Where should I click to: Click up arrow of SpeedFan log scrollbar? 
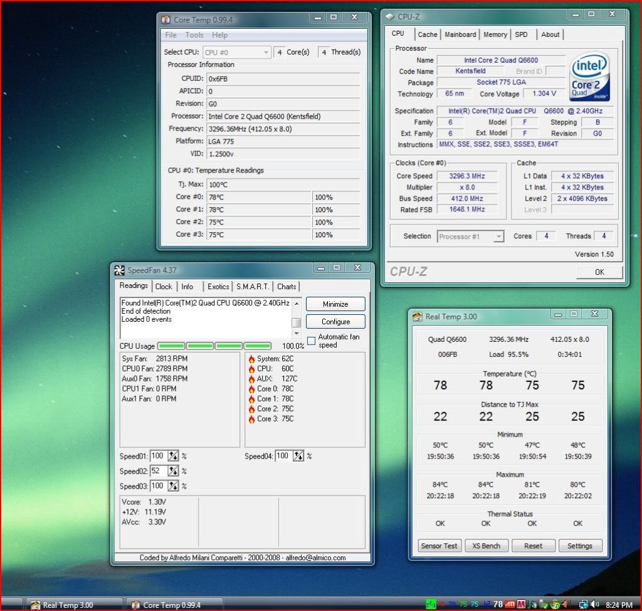pyautogui.click(x=297, y=304)
